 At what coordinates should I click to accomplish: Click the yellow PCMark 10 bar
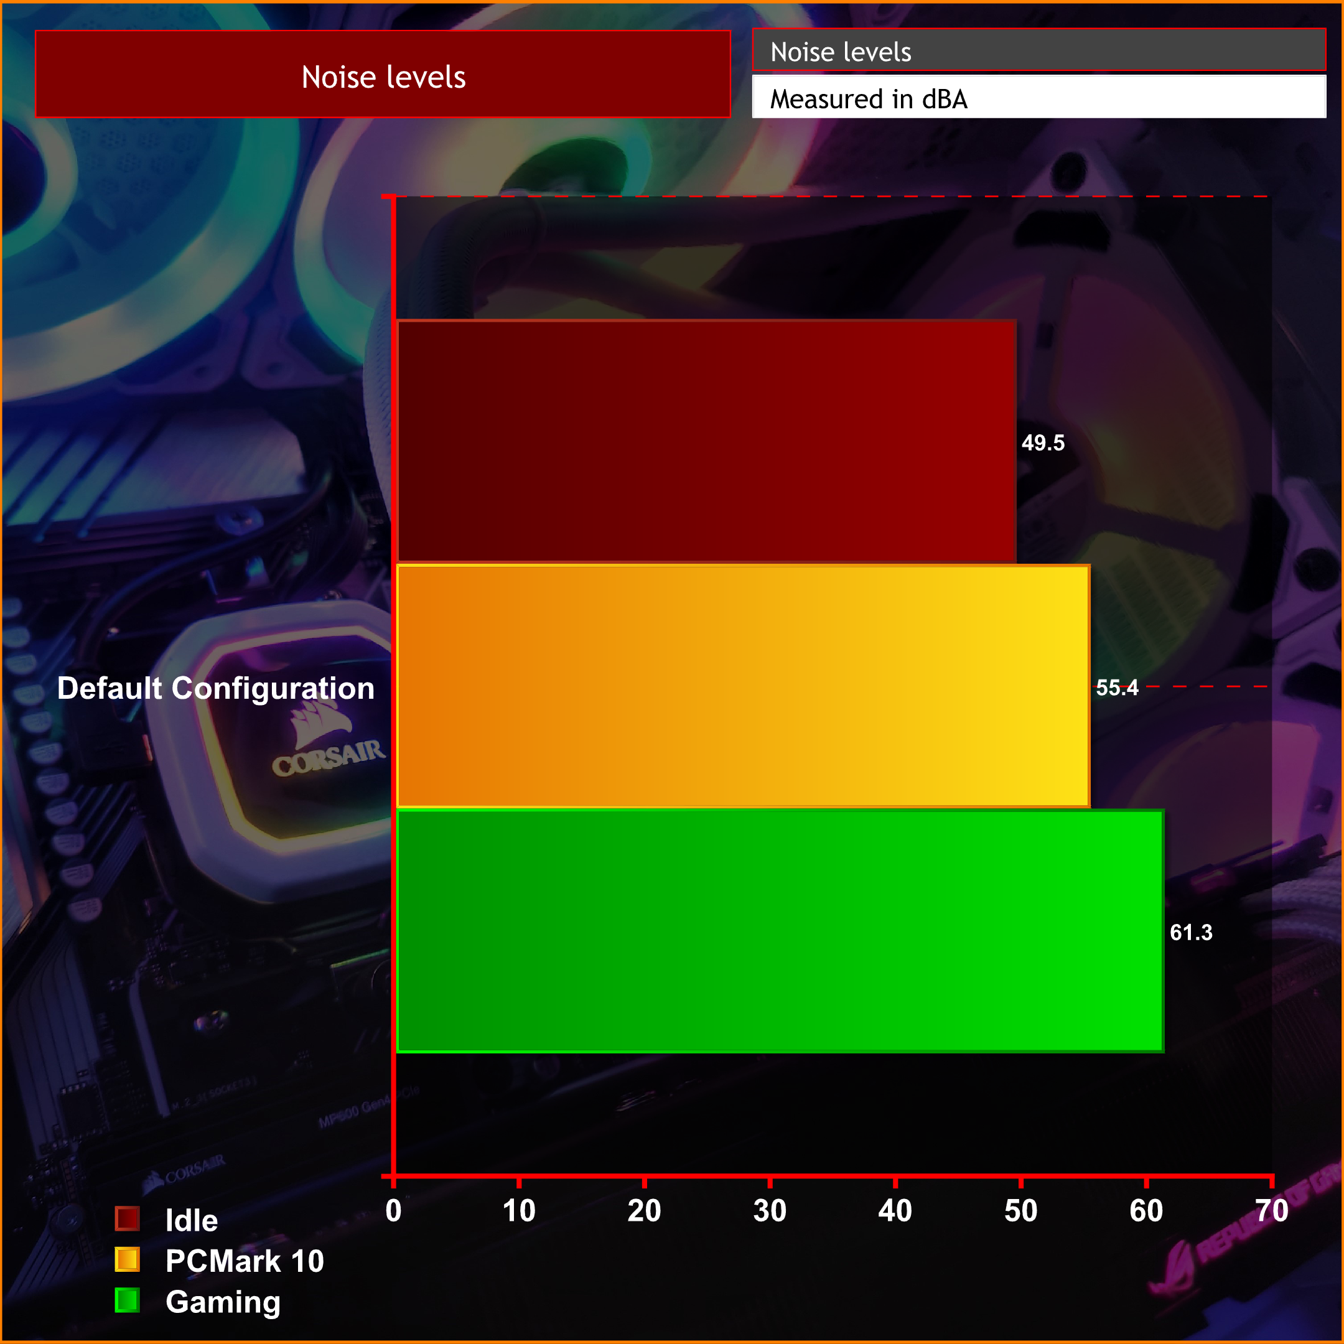coord(742,686)
